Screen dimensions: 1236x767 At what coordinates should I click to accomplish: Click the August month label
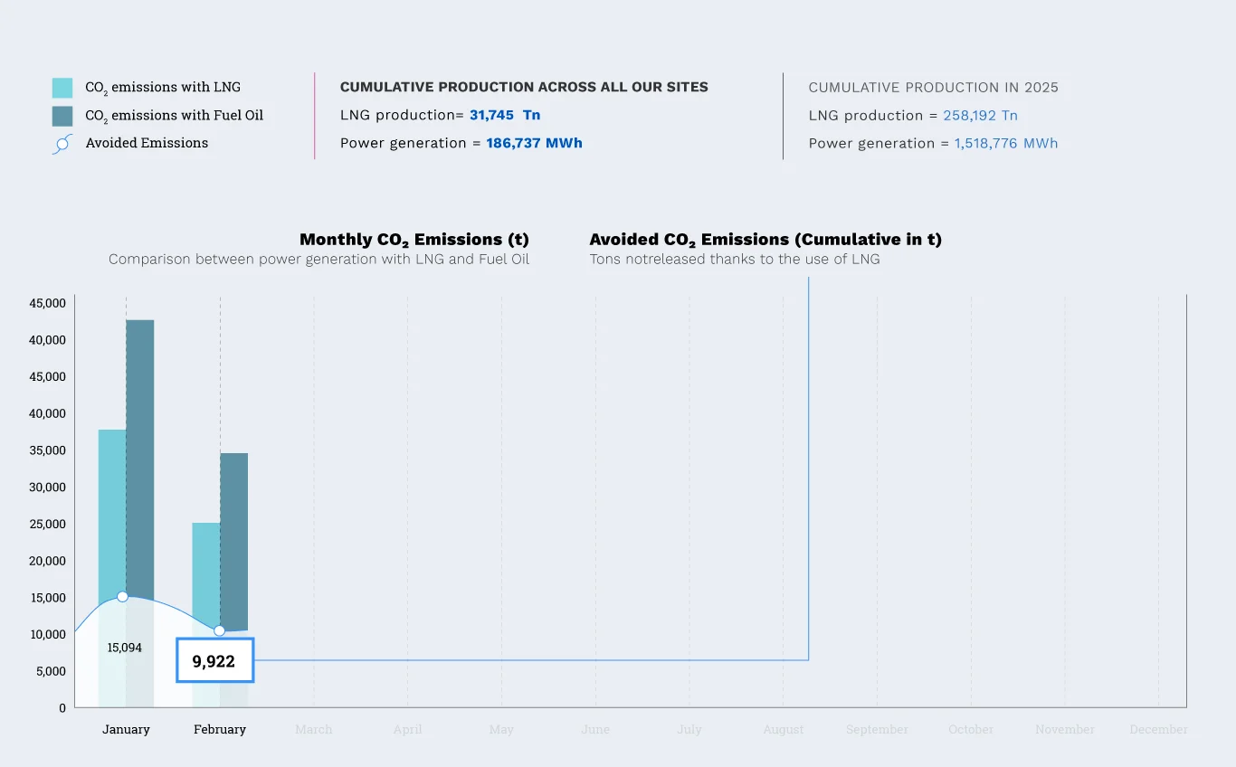[x=784, y=729]
